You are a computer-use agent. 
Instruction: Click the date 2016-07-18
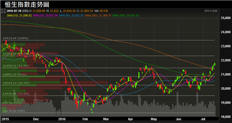tap(14, 11)
